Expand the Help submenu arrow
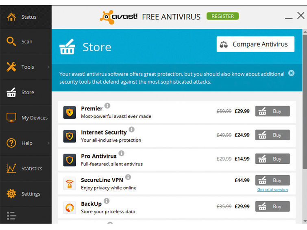The image size is (307, 230). point(48,143)
